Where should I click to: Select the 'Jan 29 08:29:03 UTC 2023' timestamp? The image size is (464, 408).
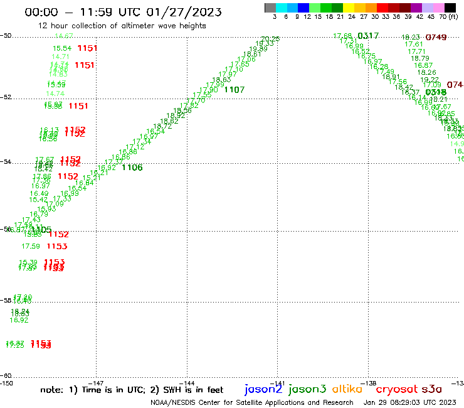(x=410, y=402)
